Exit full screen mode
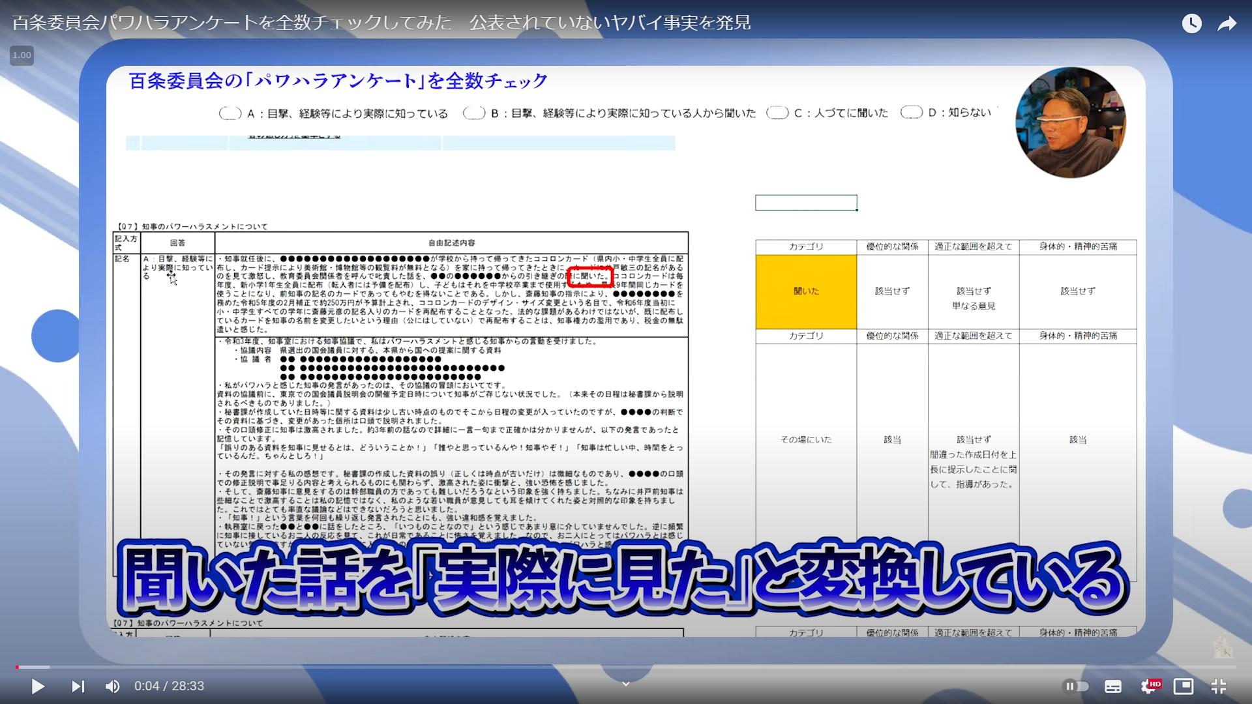 (x=1218, y=686)
